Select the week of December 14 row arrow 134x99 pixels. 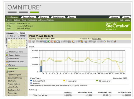pos(27,44)
